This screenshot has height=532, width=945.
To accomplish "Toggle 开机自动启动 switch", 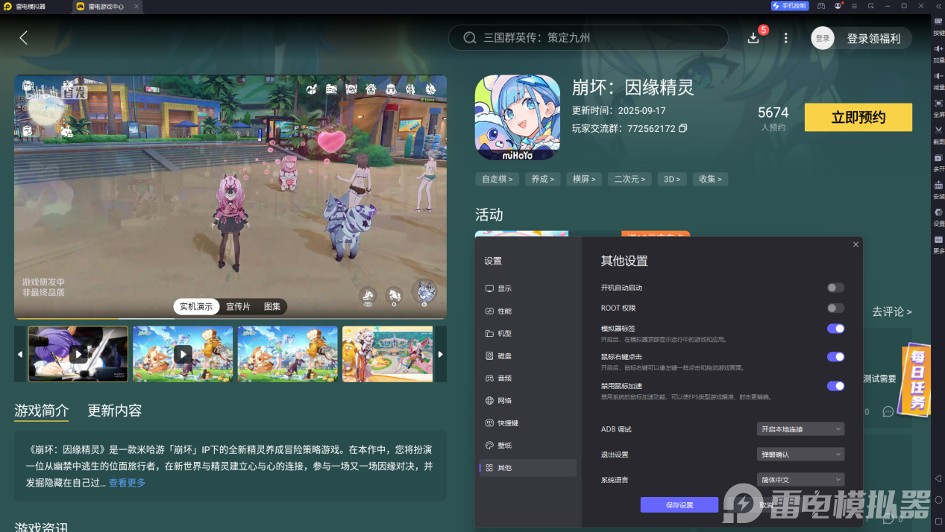I will [835, 288].
